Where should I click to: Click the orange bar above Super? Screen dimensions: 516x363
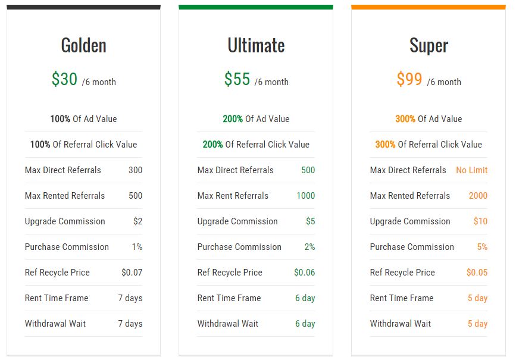[x=429, y=7]
